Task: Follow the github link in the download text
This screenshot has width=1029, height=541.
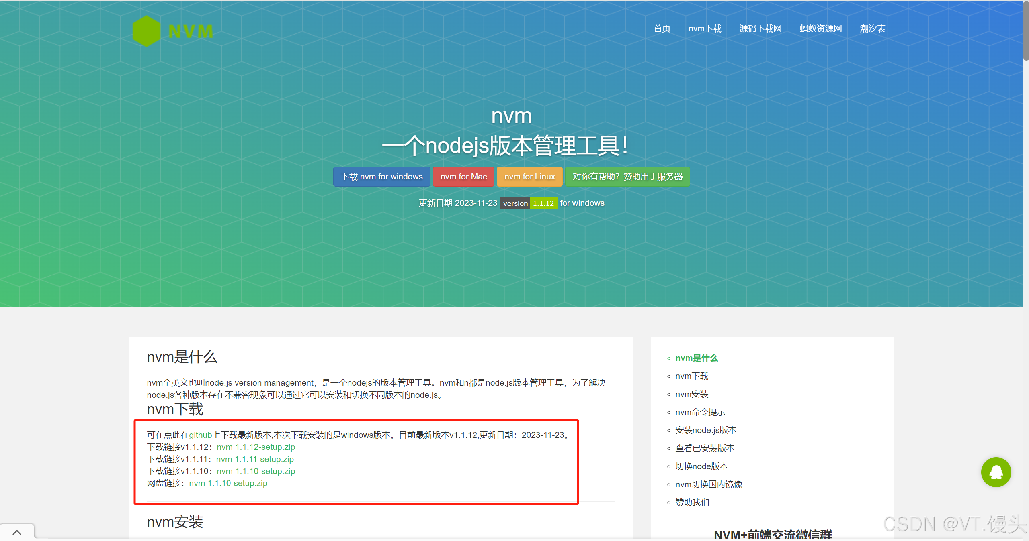Action: point(200,435)
